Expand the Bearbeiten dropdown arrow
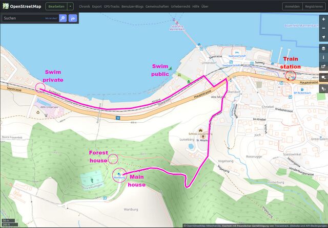 pyautogui.click(x=70, y=6)
